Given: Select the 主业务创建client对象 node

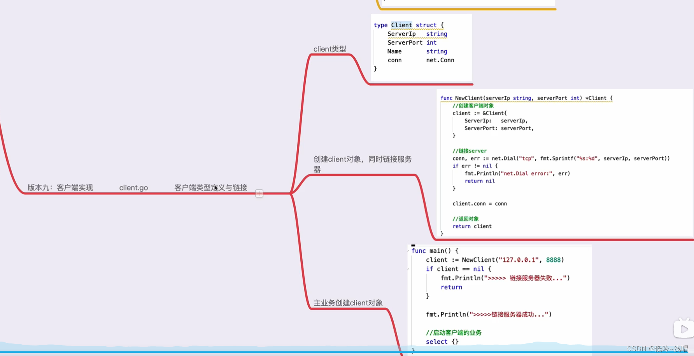Looking at the screenshot, I should [x=348, y=303].
